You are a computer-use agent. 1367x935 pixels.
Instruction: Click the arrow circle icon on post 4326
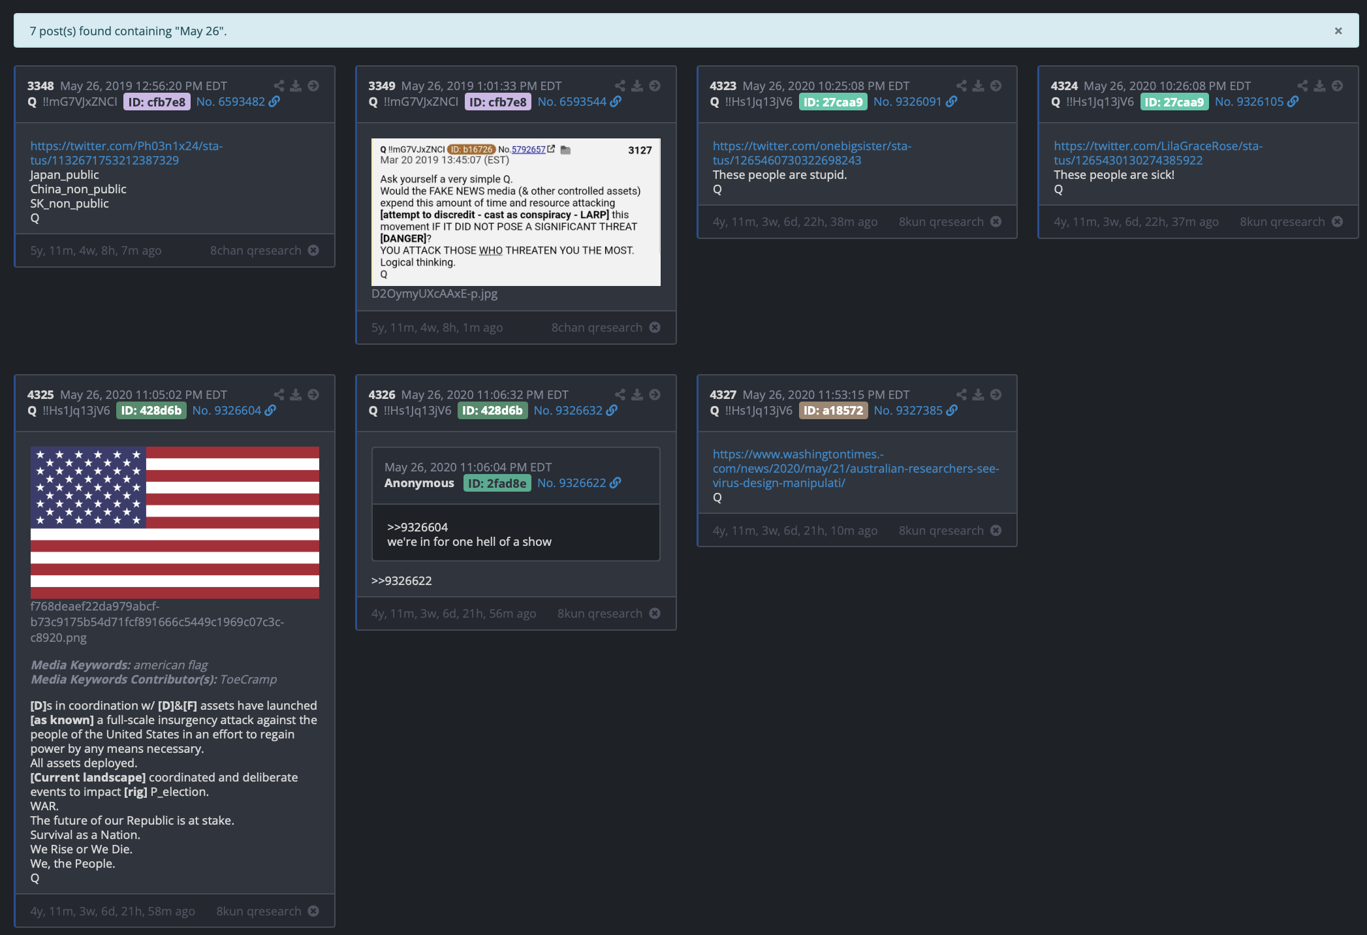(655, 394)
